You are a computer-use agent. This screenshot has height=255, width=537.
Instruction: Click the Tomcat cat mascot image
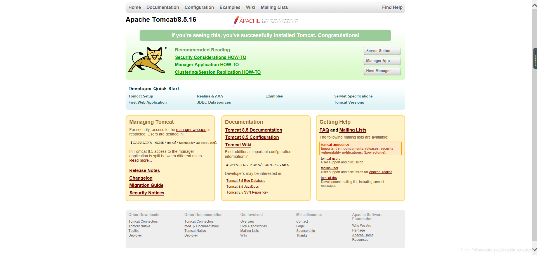(148, 60)
